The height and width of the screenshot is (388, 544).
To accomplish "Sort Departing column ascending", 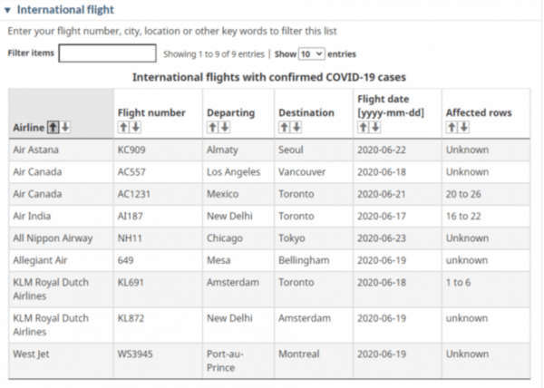I will pos(212,127).
